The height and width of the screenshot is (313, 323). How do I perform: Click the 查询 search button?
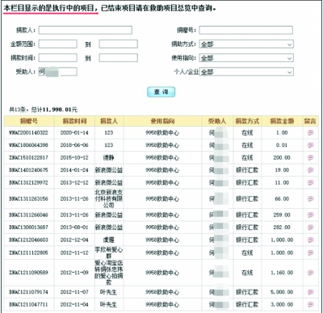pos(161,92)
